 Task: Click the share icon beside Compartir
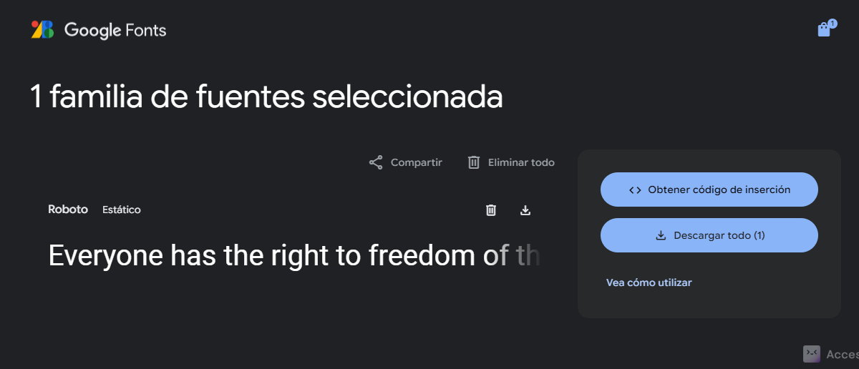(376, 162)
